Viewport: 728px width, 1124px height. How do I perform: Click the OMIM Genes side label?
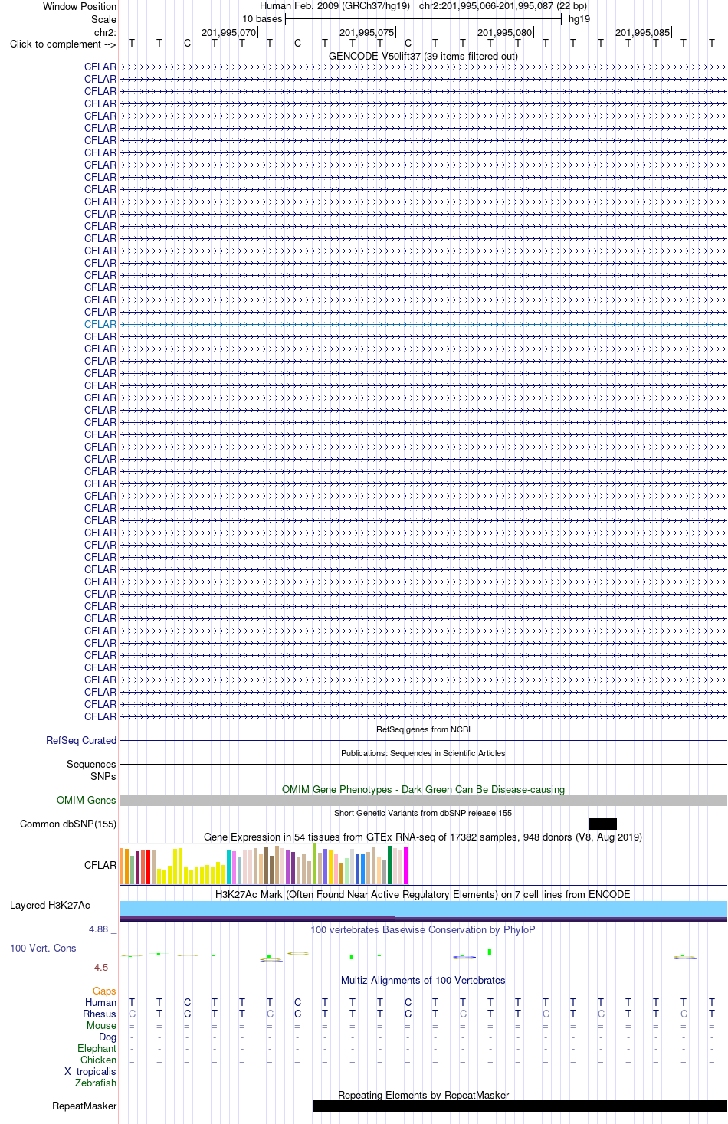coord(87,800)
